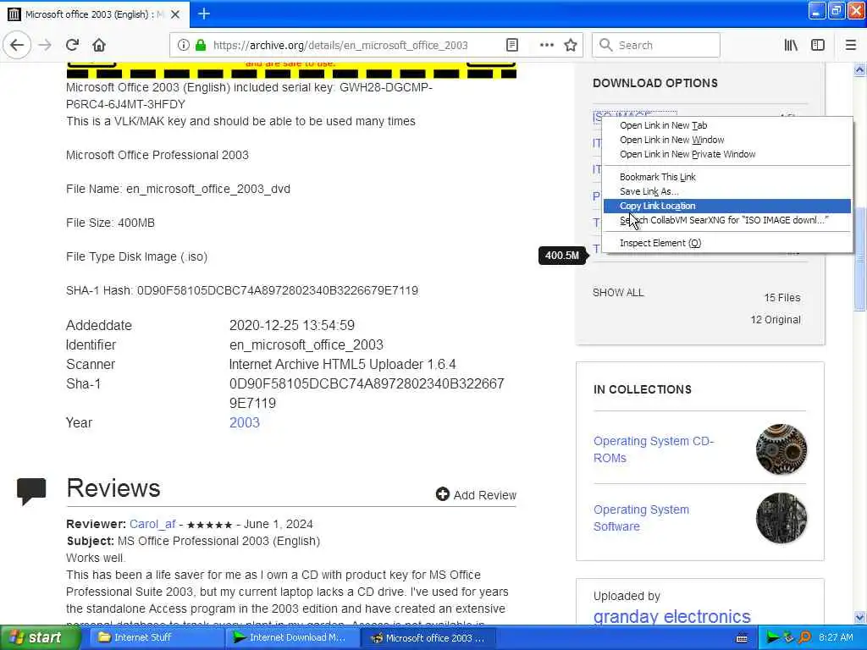Open page actions three-dot menu

click(x=546, y=46)
